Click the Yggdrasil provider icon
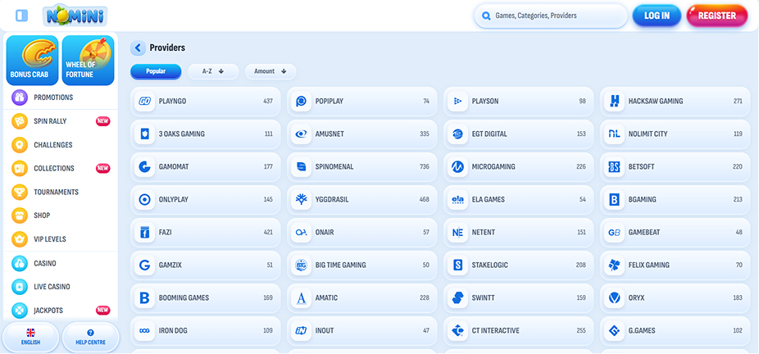 302,199
